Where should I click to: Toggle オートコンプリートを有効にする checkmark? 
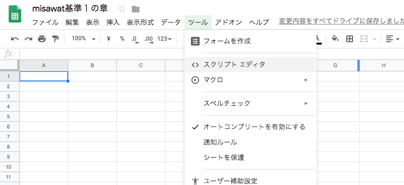(195, 127)
